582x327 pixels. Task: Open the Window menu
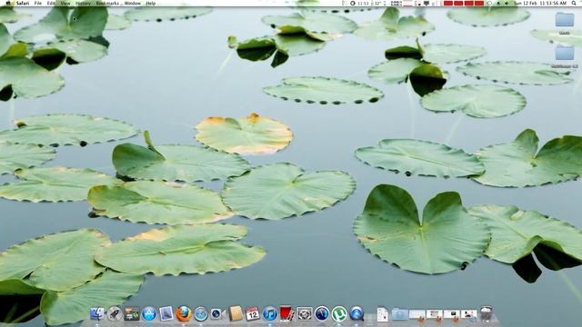133,3
